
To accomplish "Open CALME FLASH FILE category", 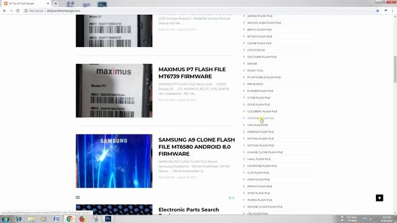I will [x=259, y=43].
